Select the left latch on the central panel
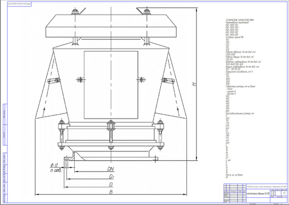Viewport: 289px width, 205px height. (x=81, y=80)
